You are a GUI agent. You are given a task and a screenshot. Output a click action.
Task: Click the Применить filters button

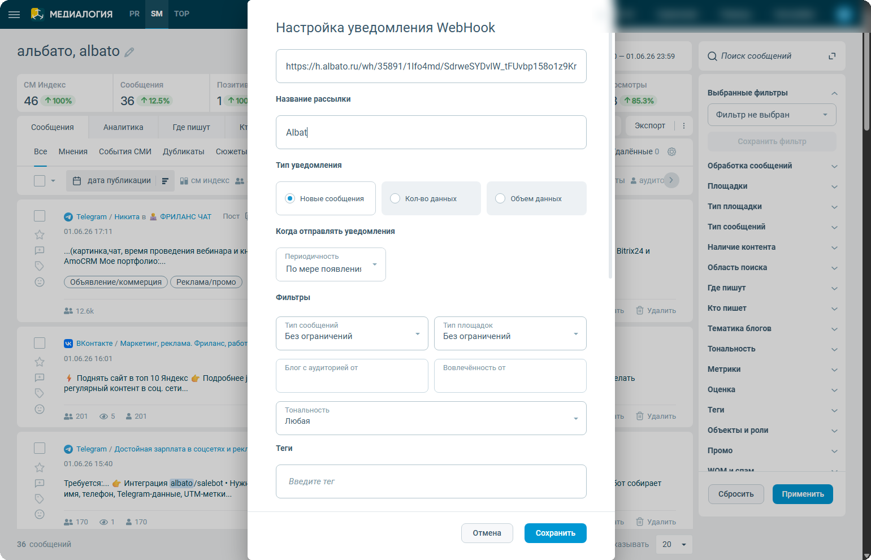tap(803, 494)
